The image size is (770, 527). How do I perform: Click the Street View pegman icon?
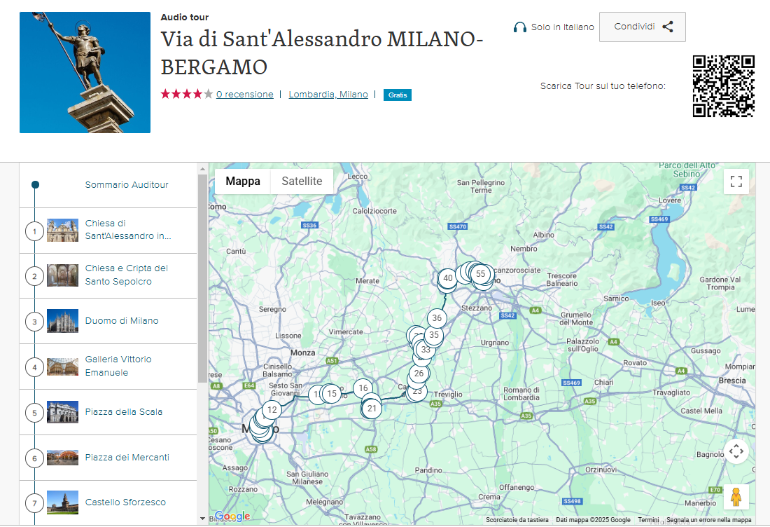[736, 497]
